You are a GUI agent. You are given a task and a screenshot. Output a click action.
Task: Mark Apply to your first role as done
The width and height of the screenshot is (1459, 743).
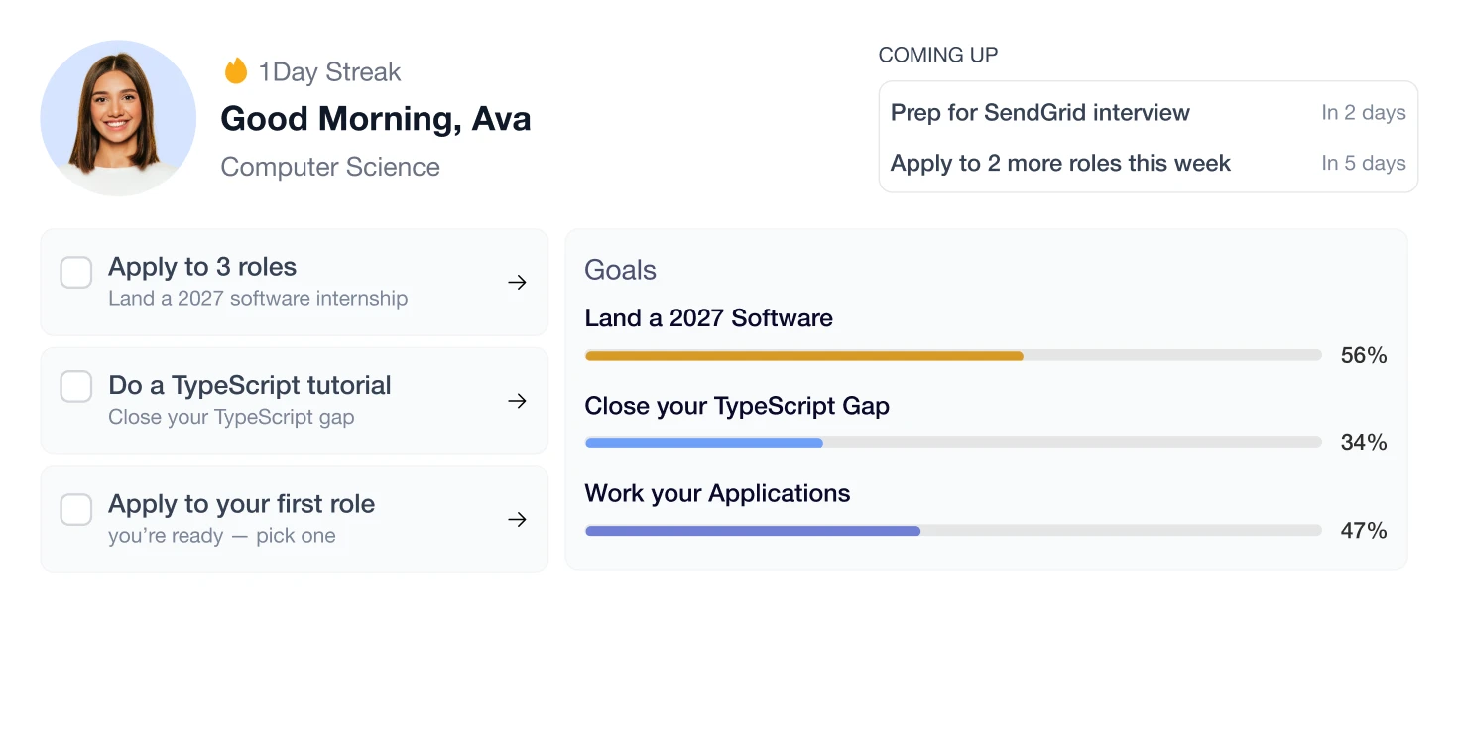point(76,510)
